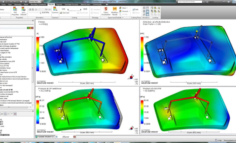The height and width of the screenshot is (143, 236).
Task: Open the Start & Learn tab
Action: [x=85, y=5]
